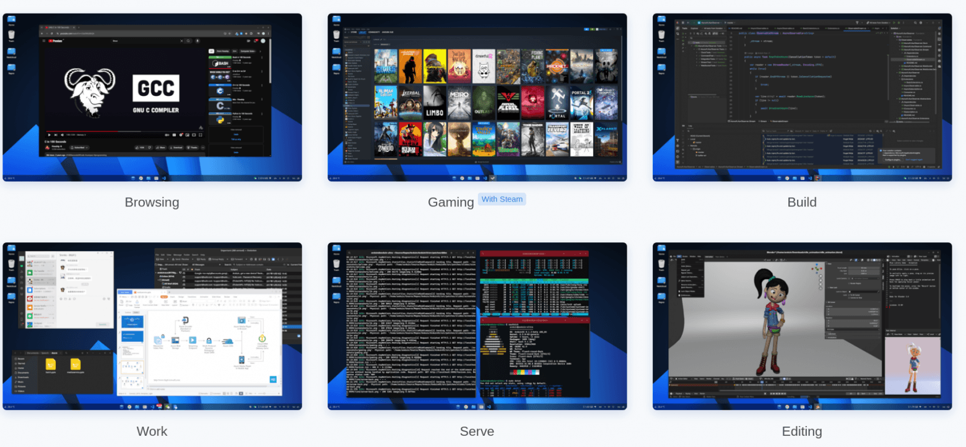Image resolution: width=966 pixels, height=447 pixels.
Task: Select the Project Zomboid game cover
Action: tap(386, 138)
